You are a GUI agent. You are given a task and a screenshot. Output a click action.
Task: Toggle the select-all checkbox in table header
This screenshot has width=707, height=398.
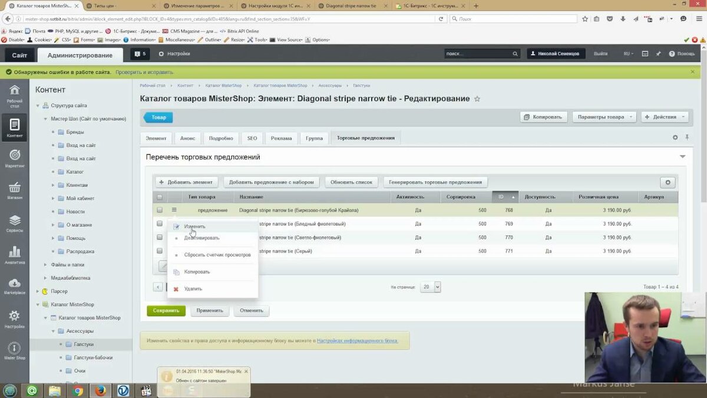(159, 197)
